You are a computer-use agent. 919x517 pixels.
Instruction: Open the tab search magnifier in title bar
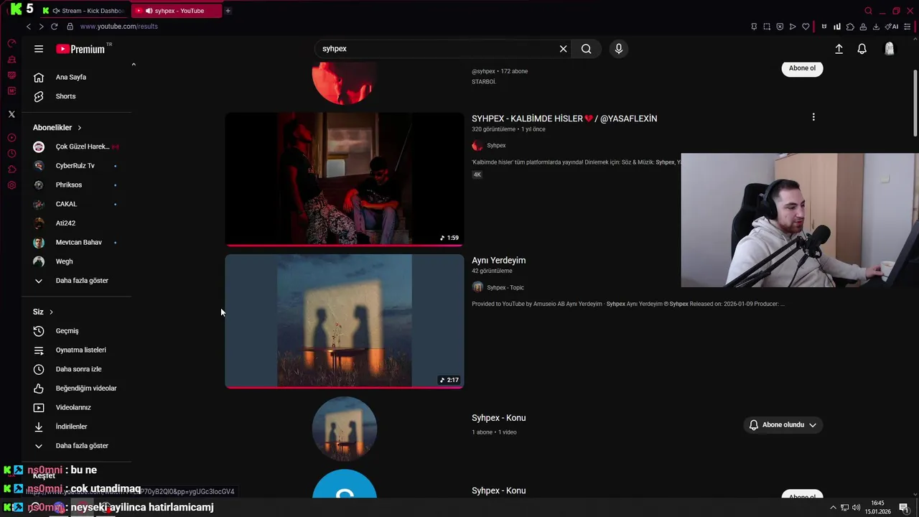868,11
